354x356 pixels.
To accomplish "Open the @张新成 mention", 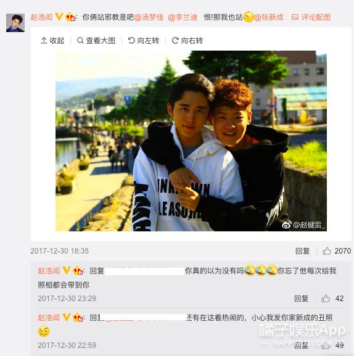I will tap(269, 17).
